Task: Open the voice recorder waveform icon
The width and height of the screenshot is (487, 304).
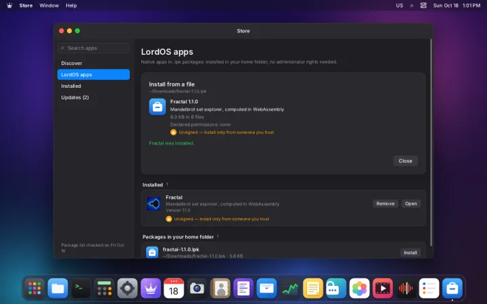Action: pyautogui.click(x=406, y=288)
